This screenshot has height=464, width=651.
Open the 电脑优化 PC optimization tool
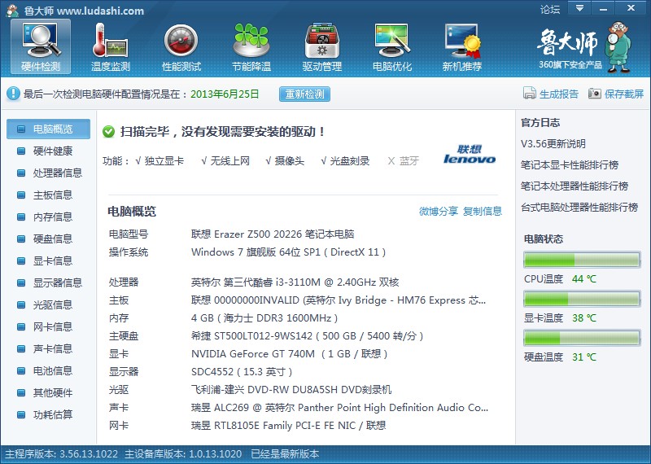392,46
